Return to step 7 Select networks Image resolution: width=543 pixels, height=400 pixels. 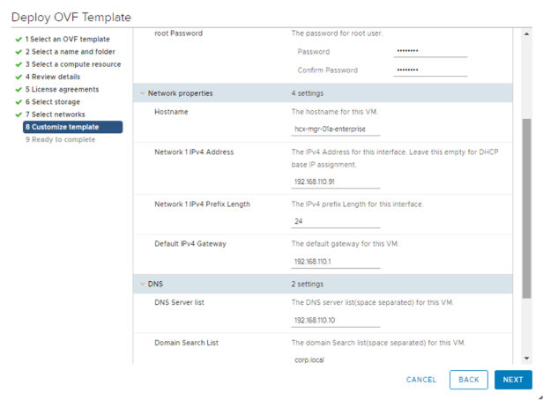pos(55,115)
